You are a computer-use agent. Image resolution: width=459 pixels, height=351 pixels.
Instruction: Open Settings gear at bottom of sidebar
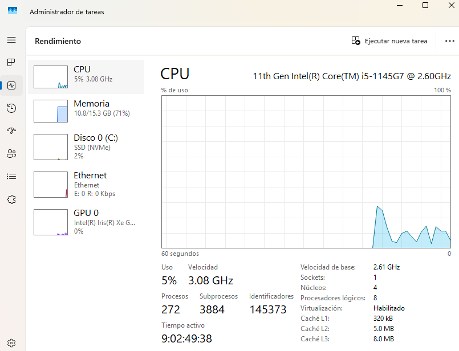click(11, 344)
